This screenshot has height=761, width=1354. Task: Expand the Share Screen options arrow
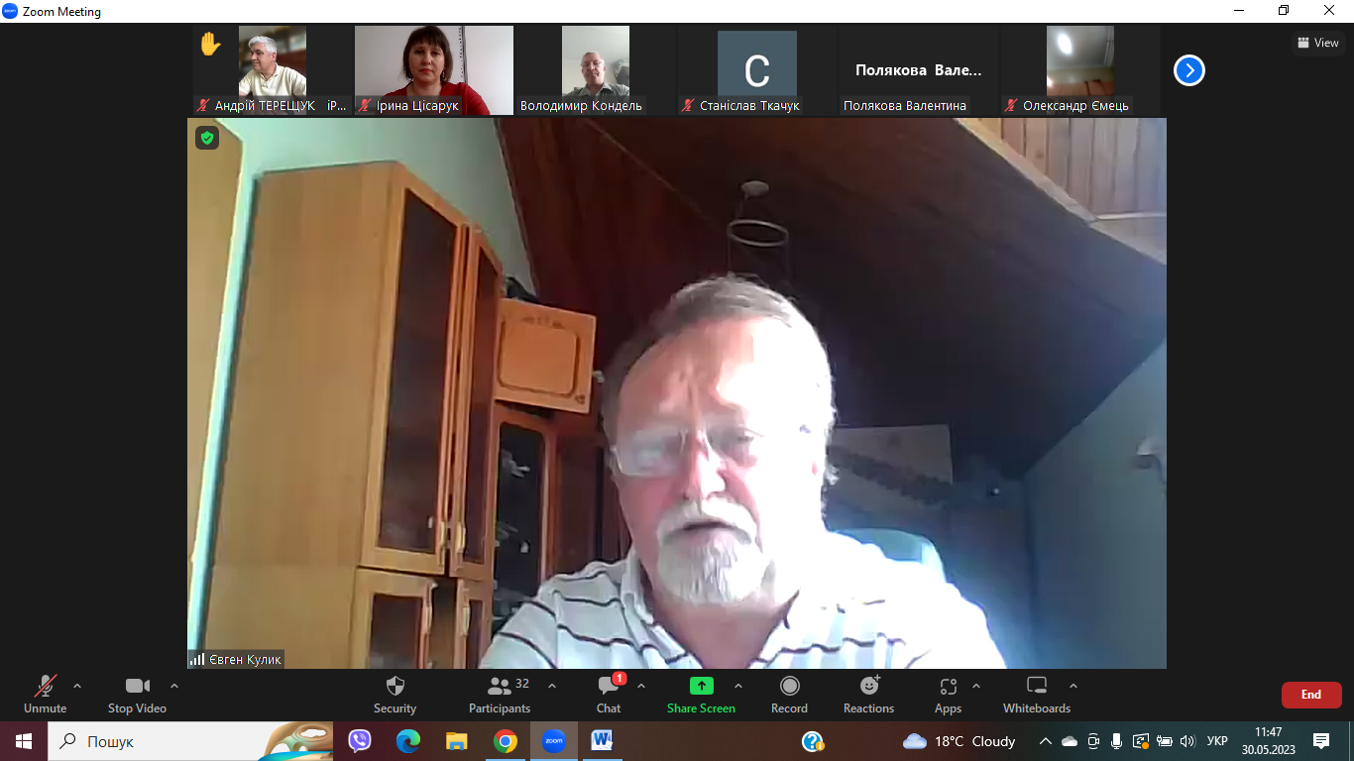point(738,686)
